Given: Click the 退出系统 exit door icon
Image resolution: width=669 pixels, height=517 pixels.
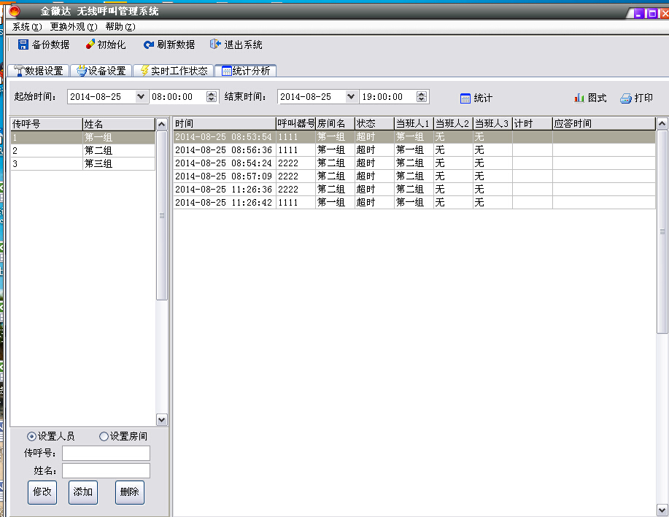Looking at the screenshot, I should coord(215,44).
